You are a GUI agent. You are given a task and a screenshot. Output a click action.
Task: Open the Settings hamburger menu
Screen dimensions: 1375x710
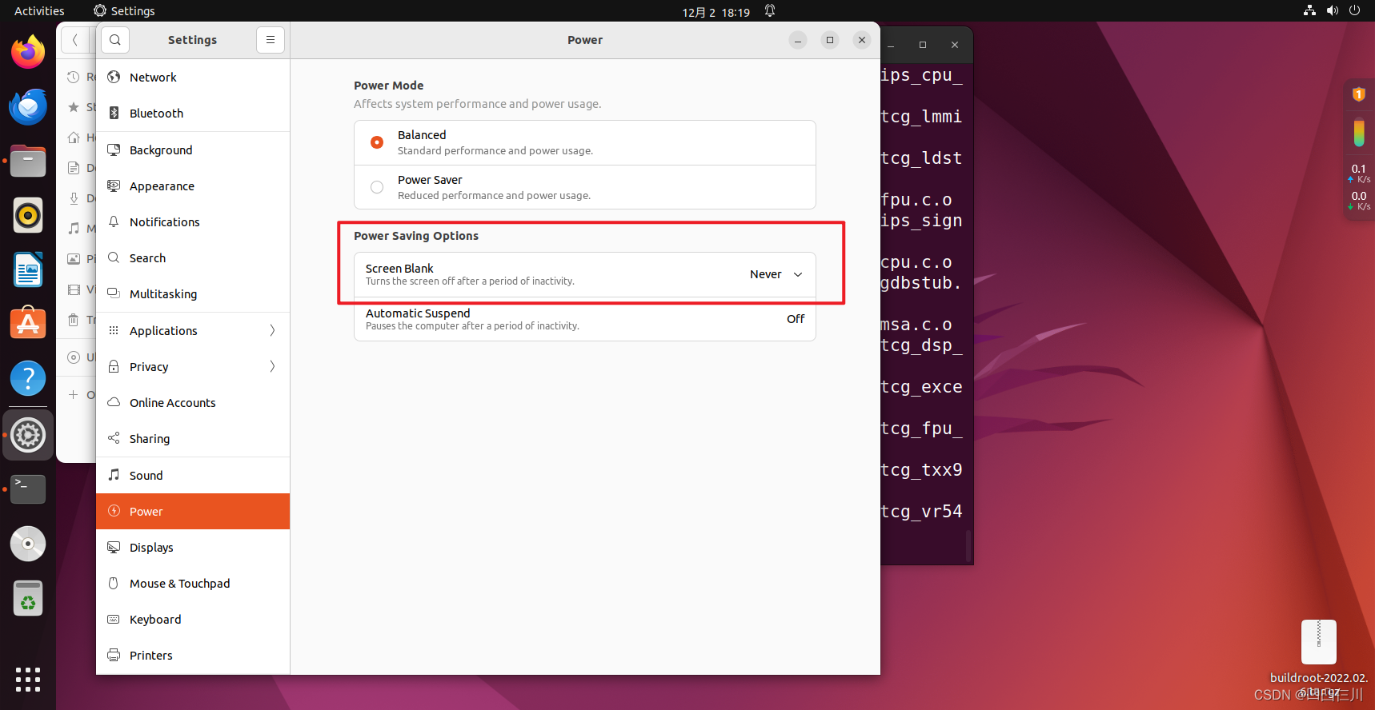click(271, 40)
